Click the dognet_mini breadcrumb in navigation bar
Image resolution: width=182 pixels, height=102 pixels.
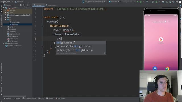point(5,2)
